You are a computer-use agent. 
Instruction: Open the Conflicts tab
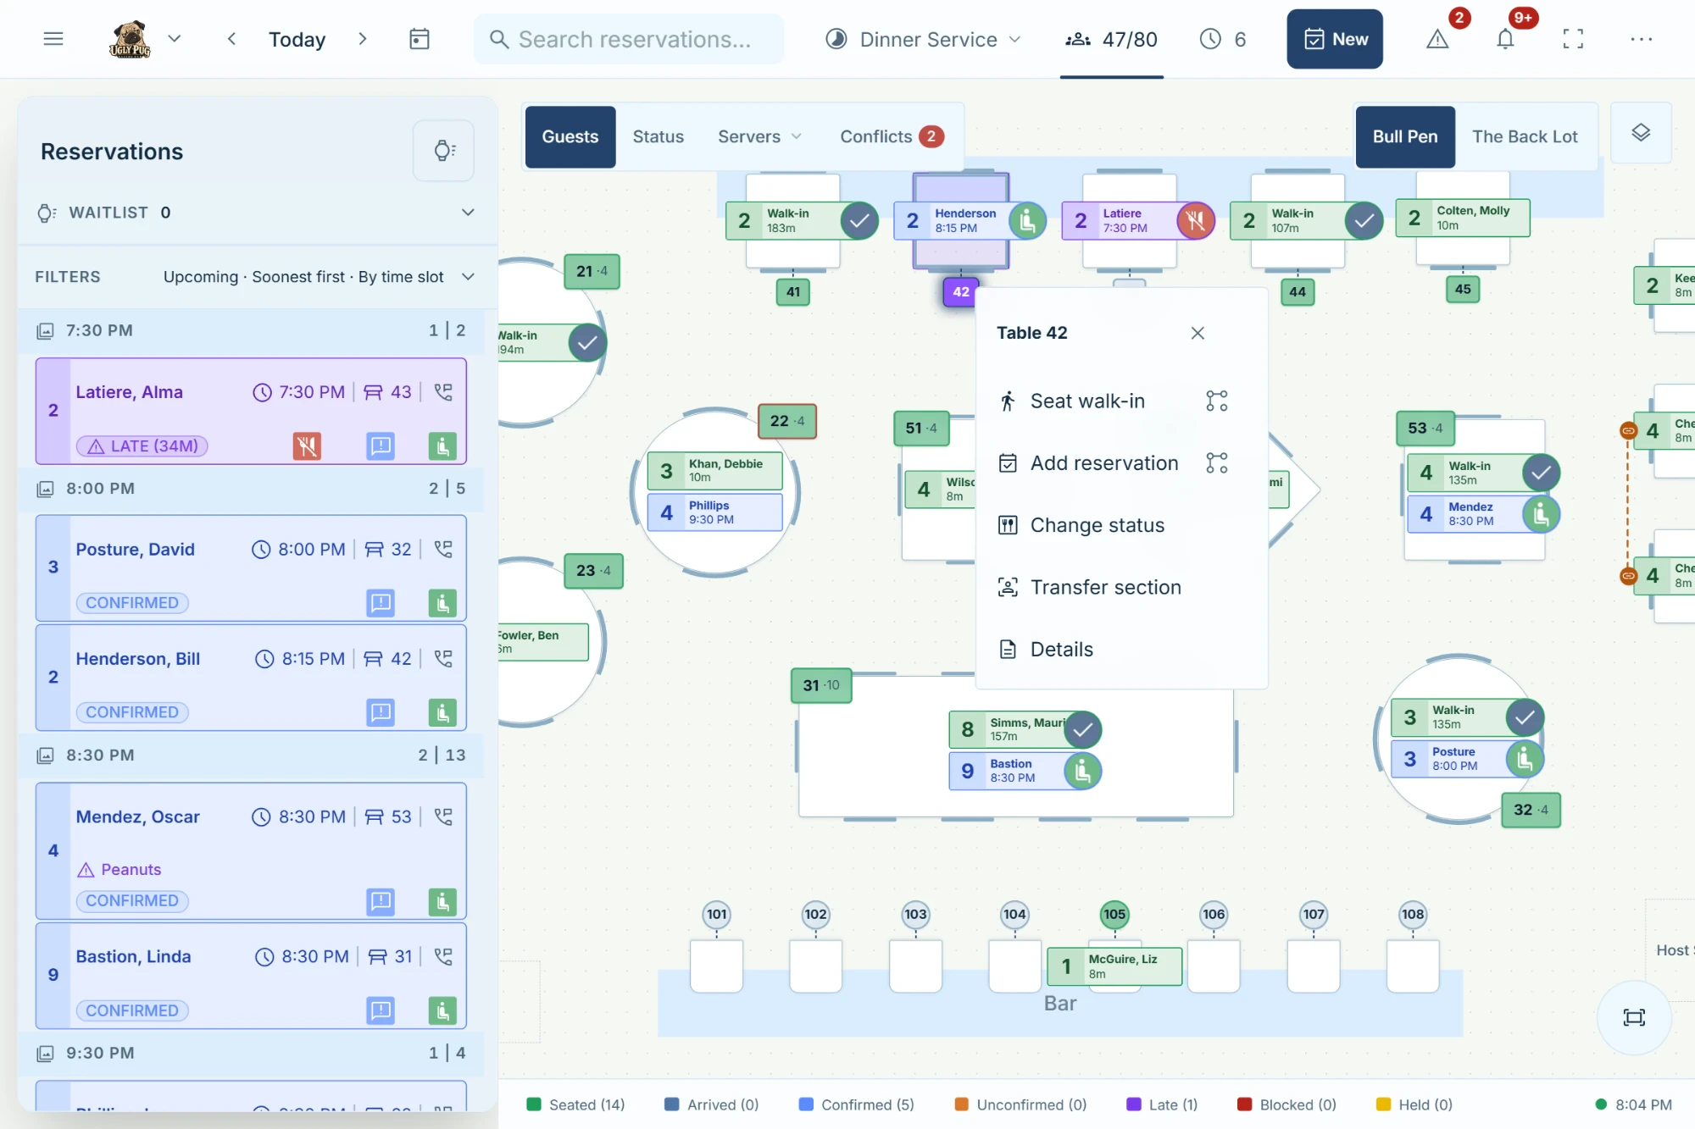click(x=892, y=136)
